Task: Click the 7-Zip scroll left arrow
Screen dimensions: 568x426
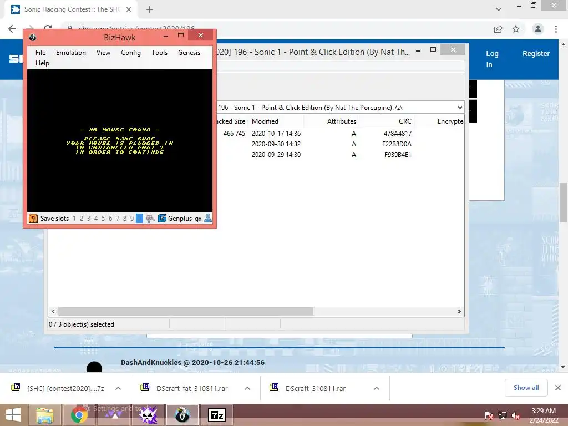Action: click(x=53, y=312)
